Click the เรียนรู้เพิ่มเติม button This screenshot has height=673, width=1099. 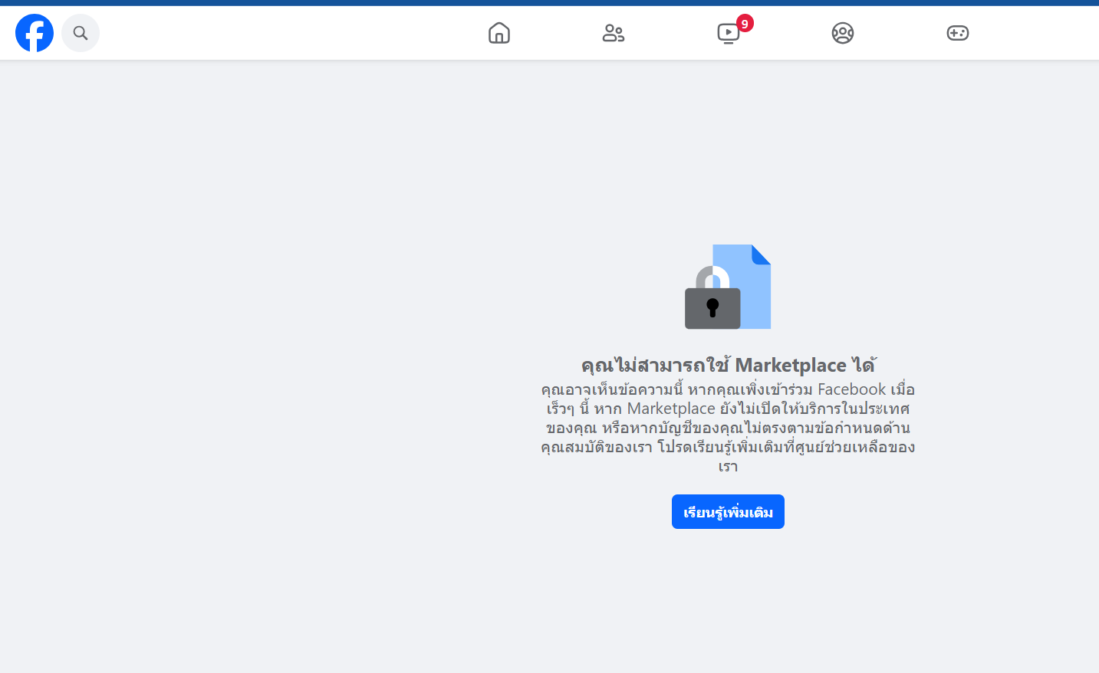pos(728,511)
